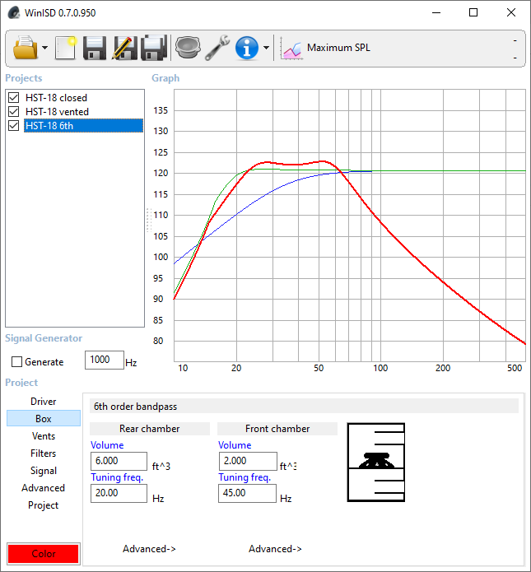Open the blue info About icon
Screen dimensions: 531x572
coord(247,48)
